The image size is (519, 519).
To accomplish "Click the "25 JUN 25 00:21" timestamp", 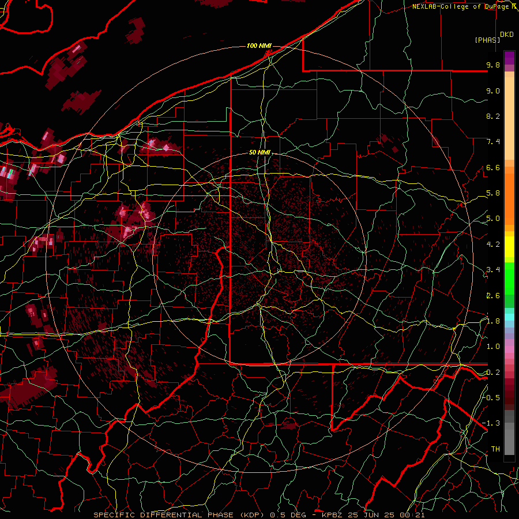I will (385, 515).
